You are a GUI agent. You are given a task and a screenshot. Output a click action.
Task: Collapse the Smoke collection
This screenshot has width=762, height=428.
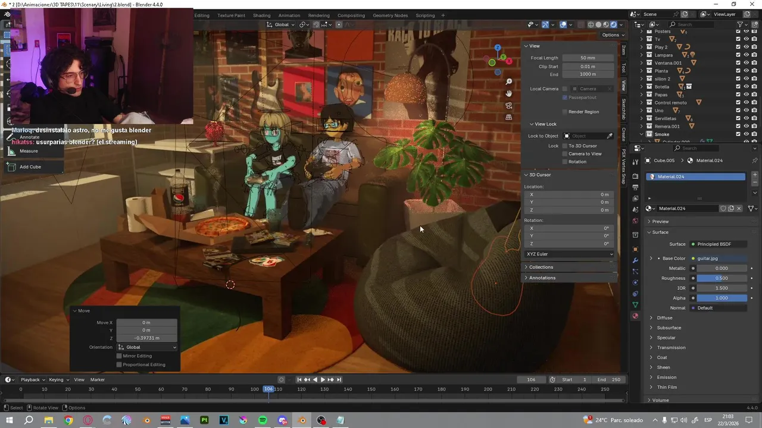click(x=642, y=134)
